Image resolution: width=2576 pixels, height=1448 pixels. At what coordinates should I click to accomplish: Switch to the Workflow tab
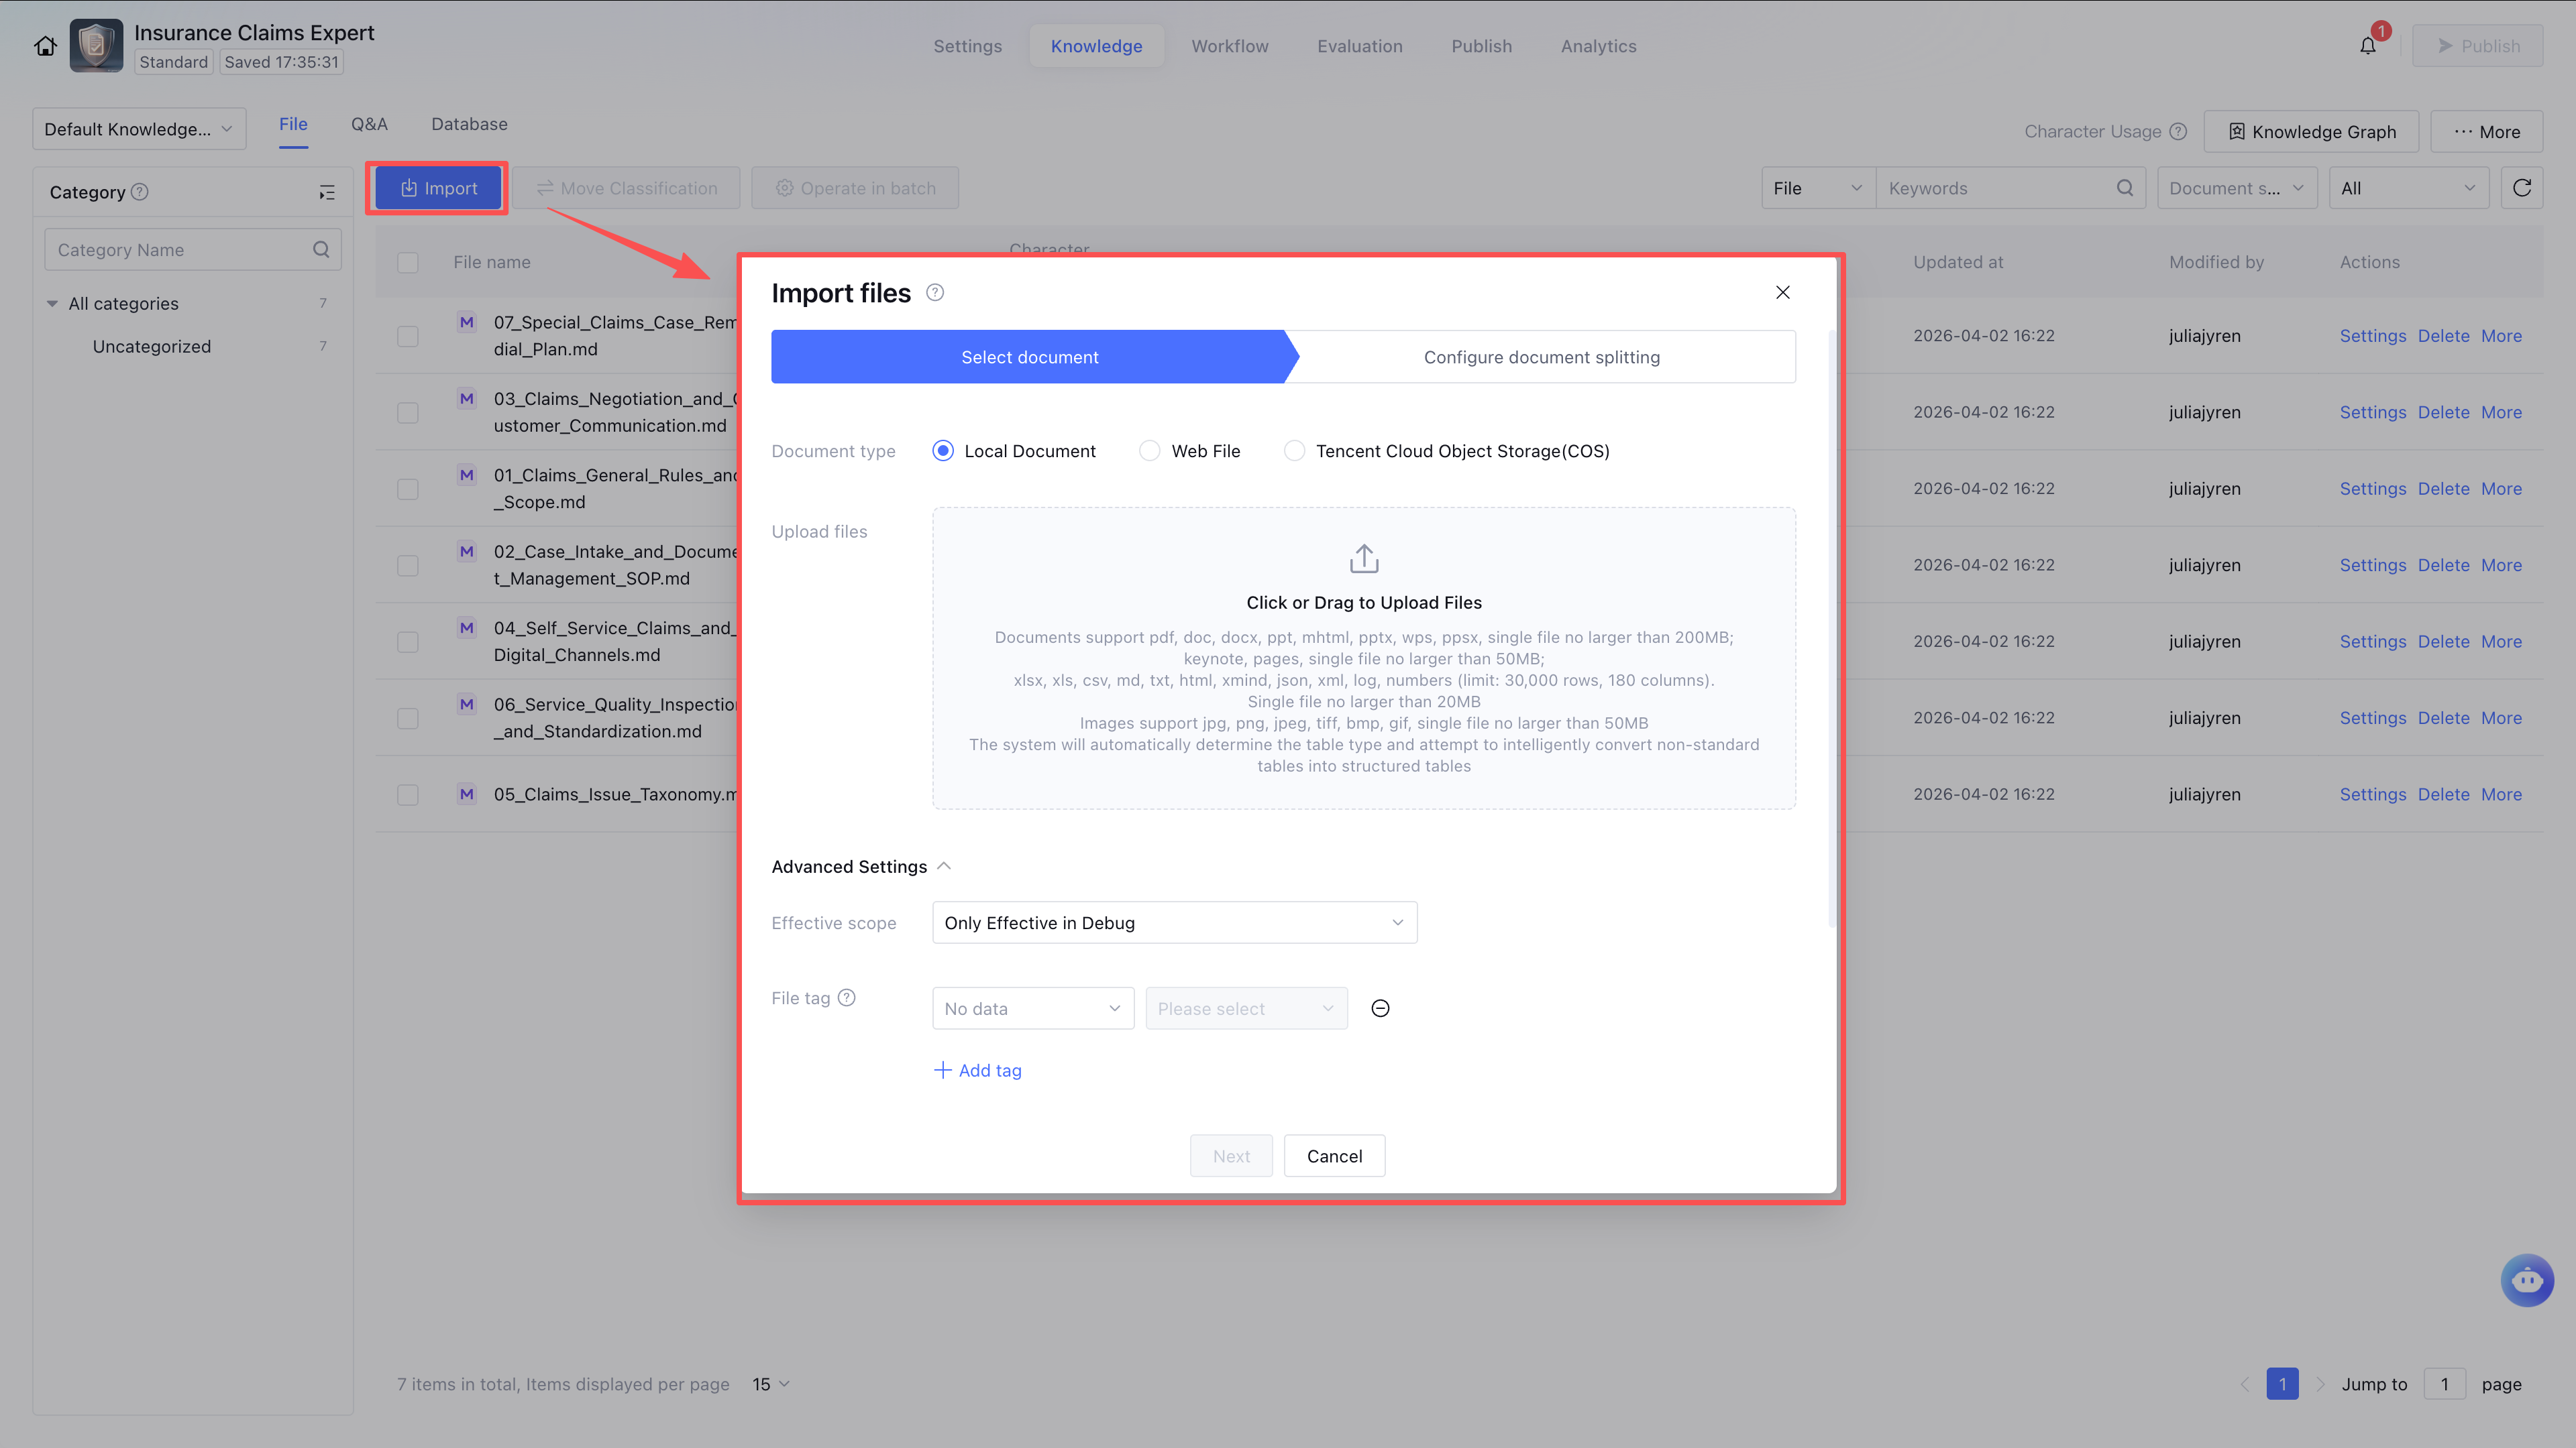(x=1229, y=46)
